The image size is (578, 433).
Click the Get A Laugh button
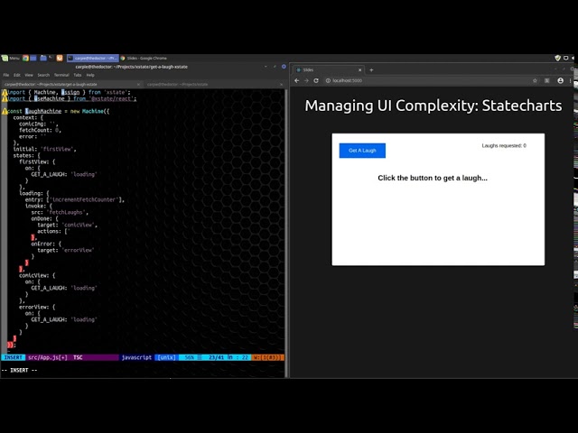point(362,151)
